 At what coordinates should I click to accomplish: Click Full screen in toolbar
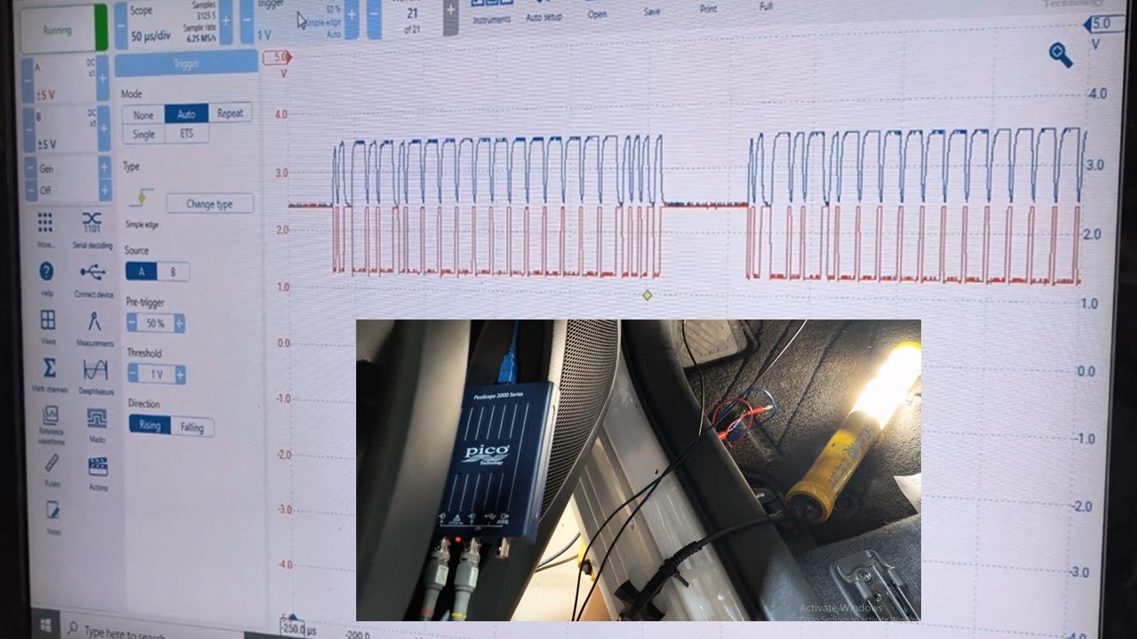(766, 5)
